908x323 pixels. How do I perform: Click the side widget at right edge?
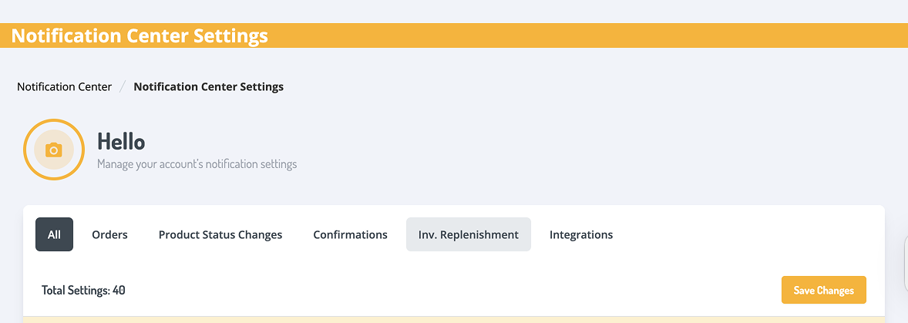[905, 262]
